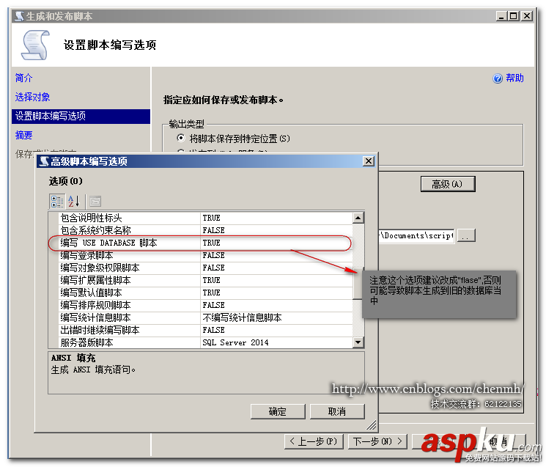
Task: Click the SQL Server 2014 value cell
Action: (x=276, y=342)
